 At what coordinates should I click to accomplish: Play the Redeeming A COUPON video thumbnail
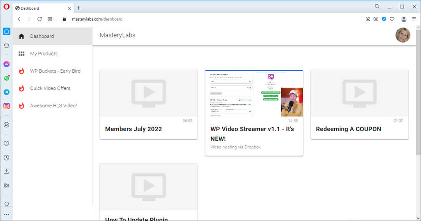pos(360,93)
